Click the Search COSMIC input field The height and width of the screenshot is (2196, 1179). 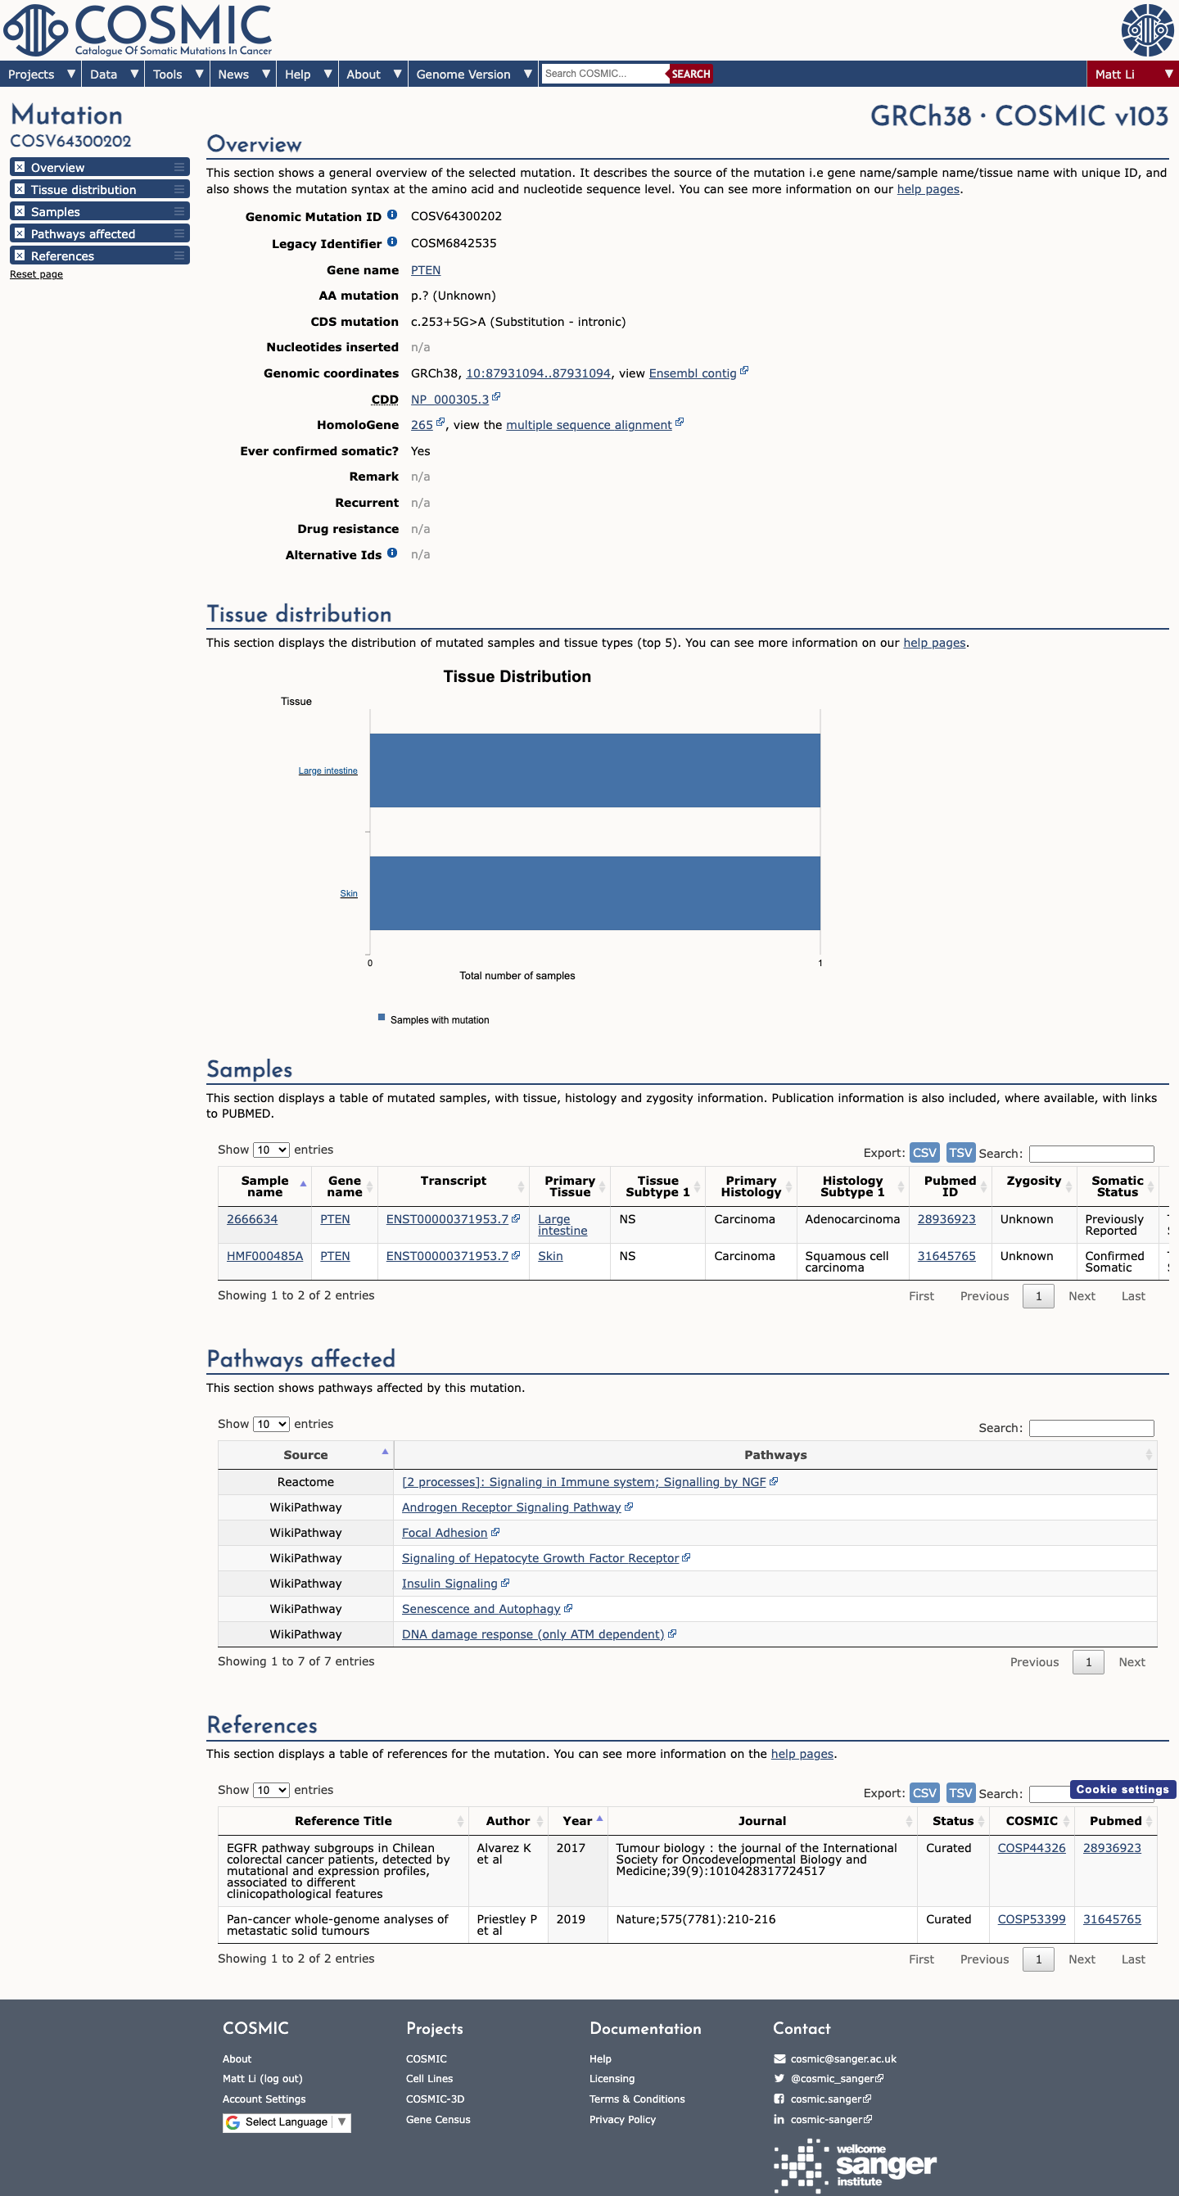[x=603, y=74]
